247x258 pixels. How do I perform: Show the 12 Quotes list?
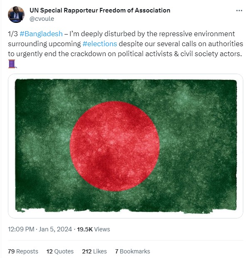coord(60,251)
